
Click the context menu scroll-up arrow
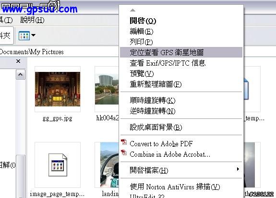point(132,10)
